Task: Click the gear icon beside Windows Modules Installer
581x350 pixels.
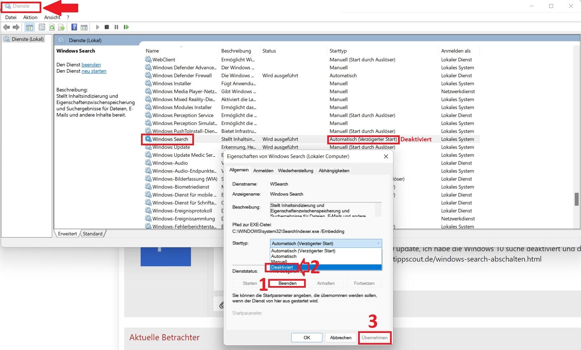Action: [148, 107]
